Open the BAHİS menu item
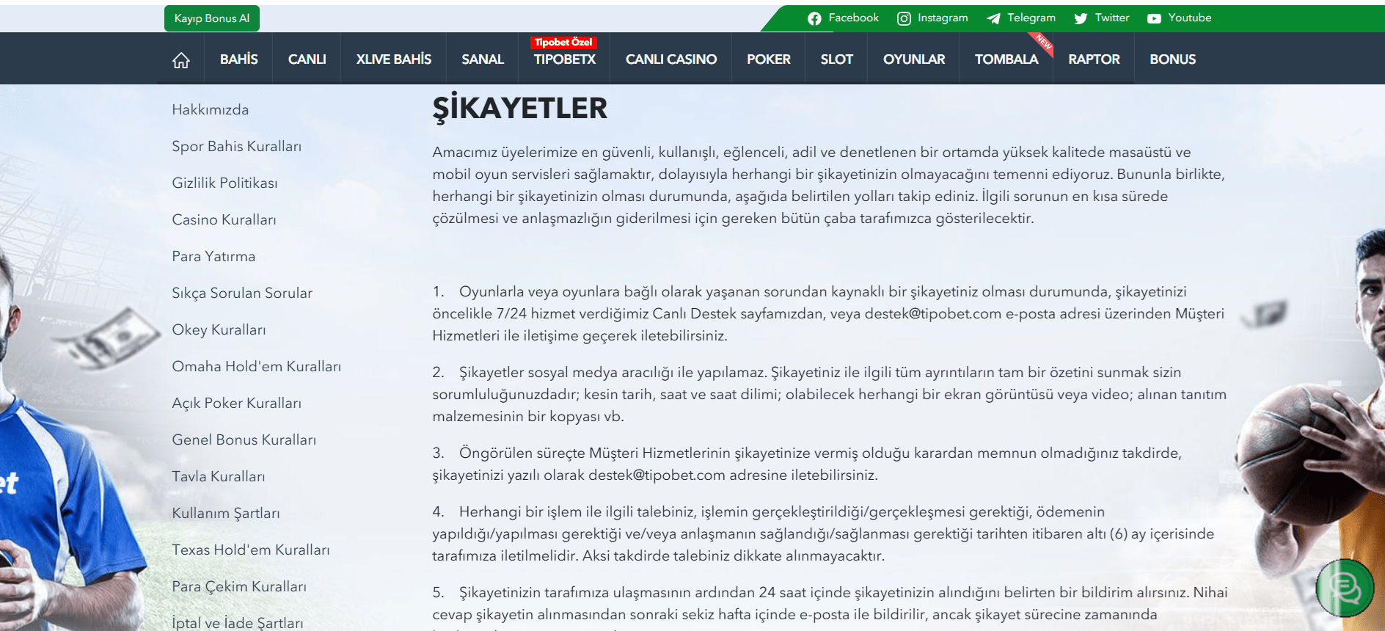Screen dimensions: 1385x631 pyautogui.click(x=238, y=59)
